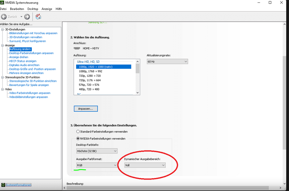Collapse the Anzeige tree node
289x191 pixels.
(x=2, y=45)
